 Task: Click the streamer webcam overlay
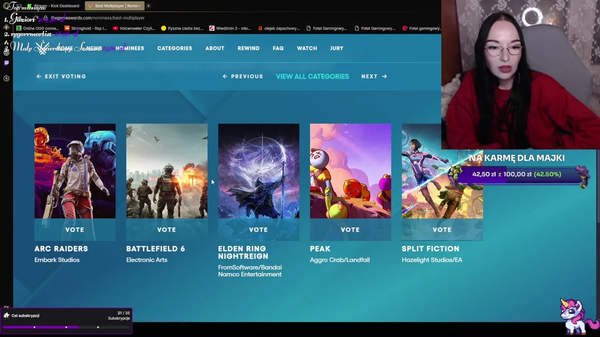click(x=520, y=75)
